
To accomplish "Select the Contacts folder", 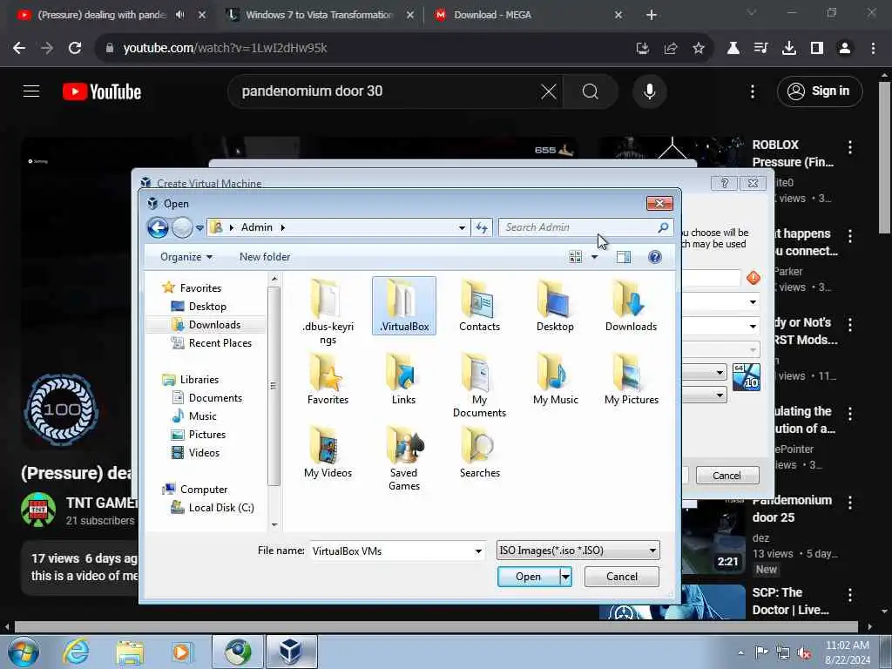I will (480, 306).
